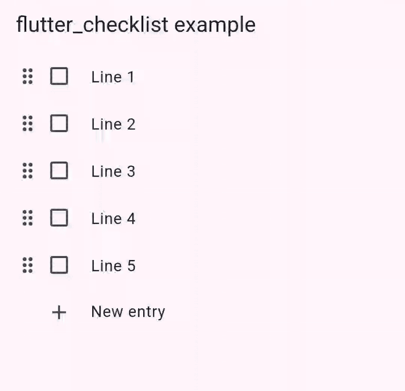Check the checkbox for Line 1
Image resolution: width=405 pixels, height=391 pixels.
tap(59, 77)
